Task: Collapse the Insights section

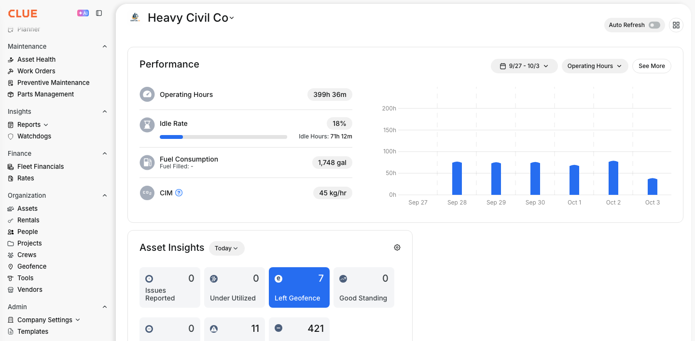Action: [x=105, y=111]
